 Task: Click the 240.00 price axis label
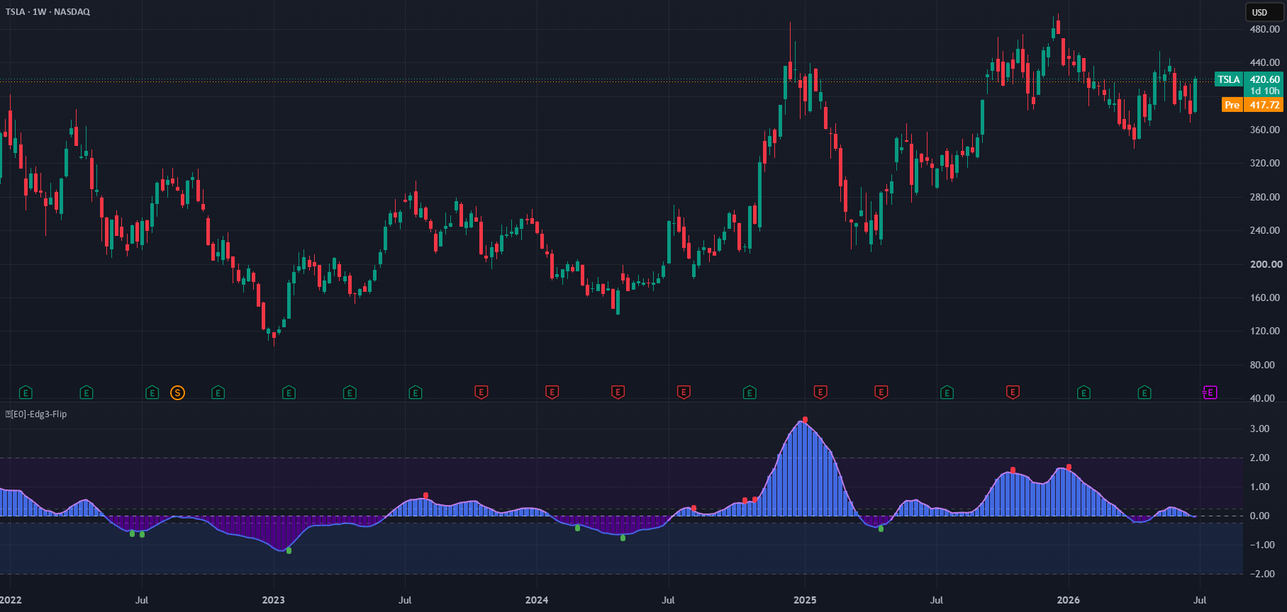pyautogui.click(x=1265, y=230)
